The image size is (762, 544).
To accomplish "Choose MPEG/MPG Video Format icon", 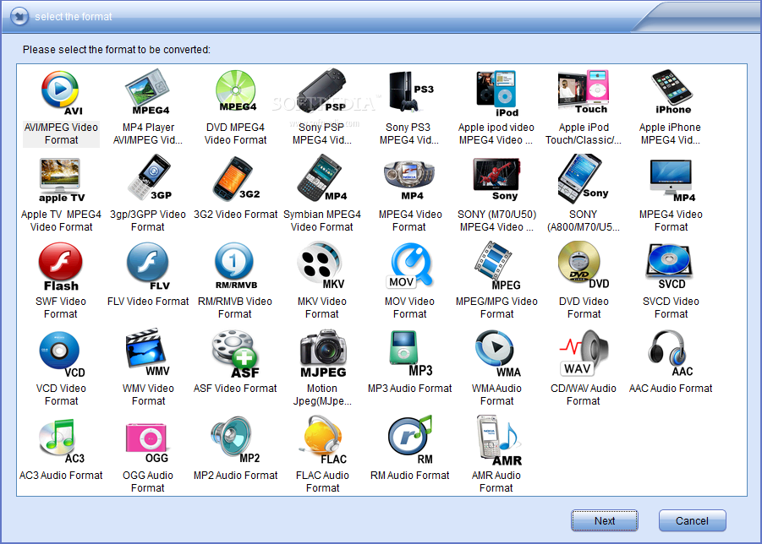I will tap(496, 266).
